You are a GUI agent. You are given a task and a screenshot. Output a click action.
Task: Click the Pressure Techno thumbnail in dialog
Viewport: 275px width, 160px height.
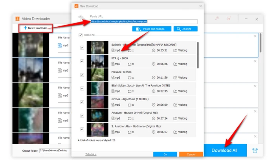click(97, 75)
